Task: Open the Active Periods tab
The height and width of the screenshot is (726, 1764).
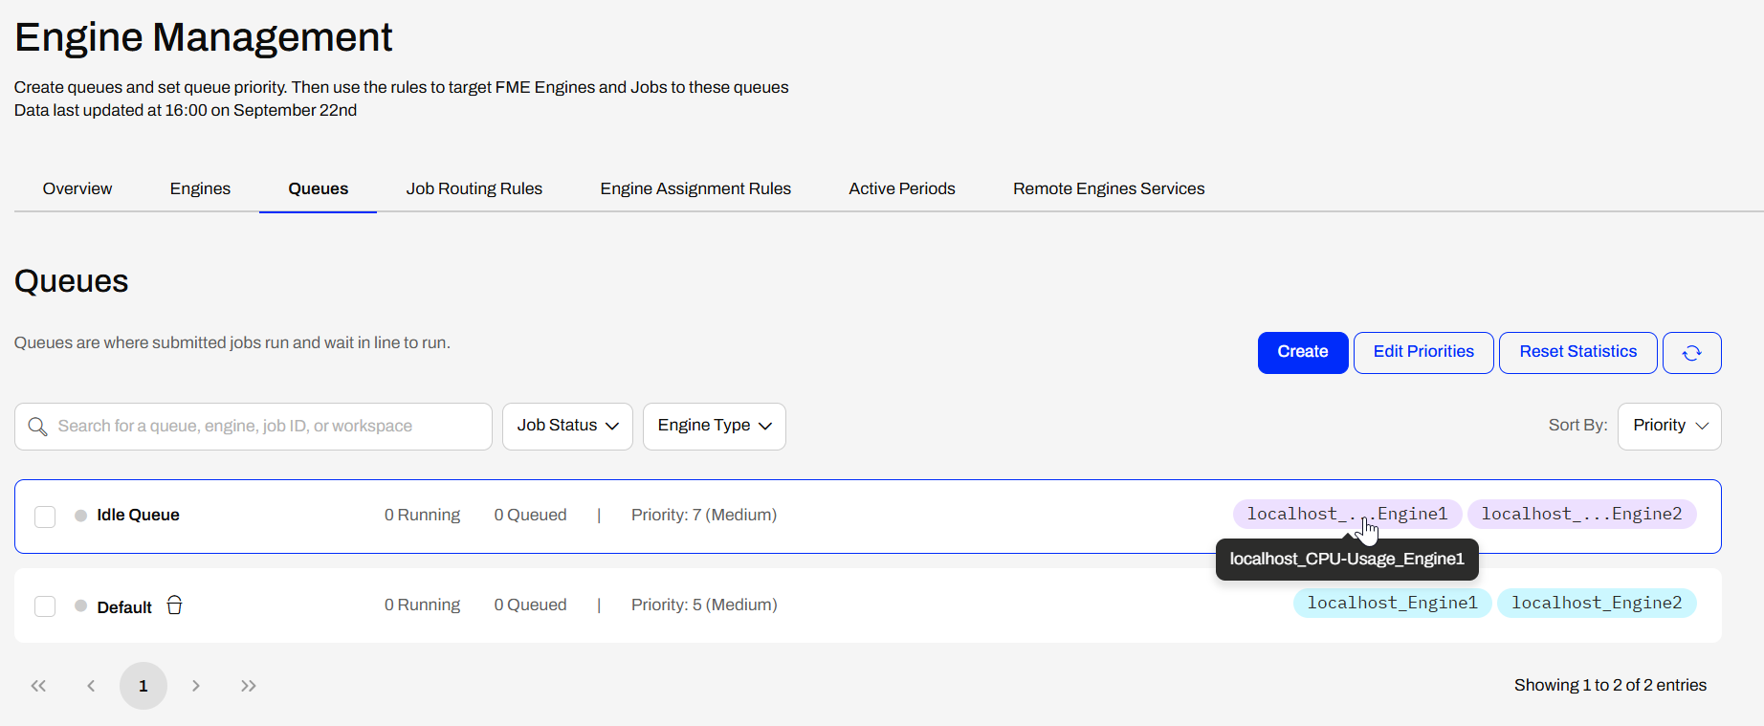Action: click(x=902, y=188)
